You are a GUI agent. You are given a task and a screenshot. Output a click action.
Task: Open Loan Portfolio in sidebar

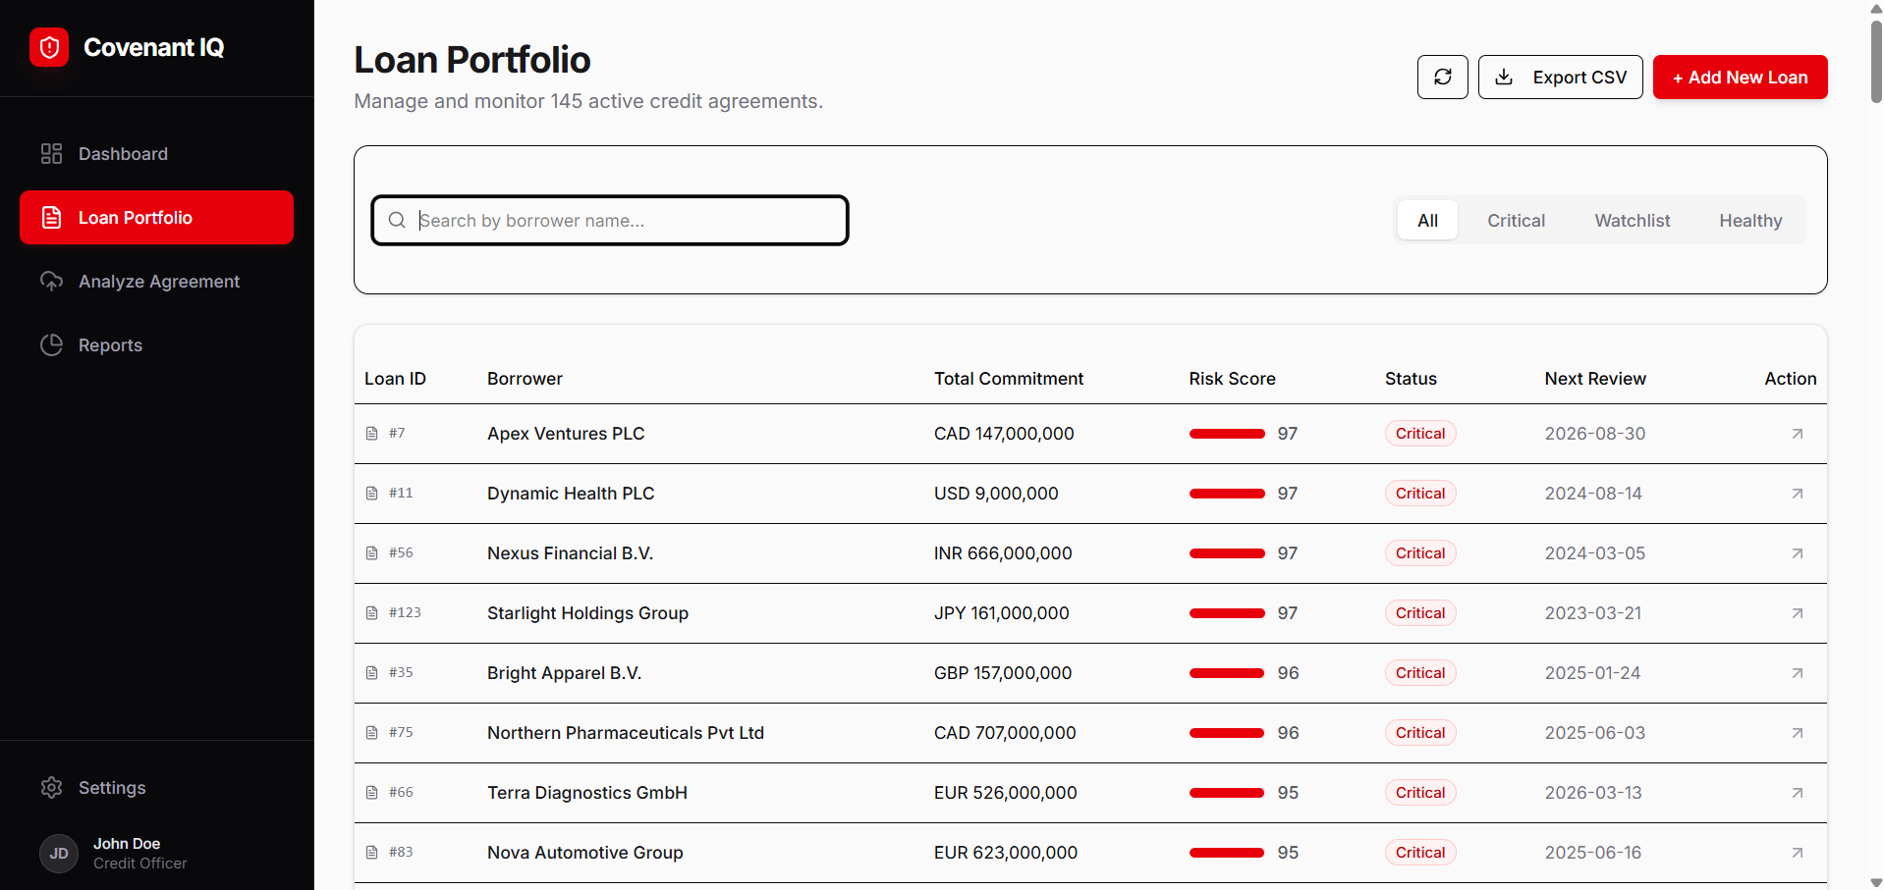(157, 218)
